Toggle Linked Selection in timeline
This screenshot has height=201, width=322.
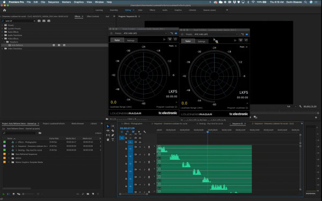tap(133, 132)
